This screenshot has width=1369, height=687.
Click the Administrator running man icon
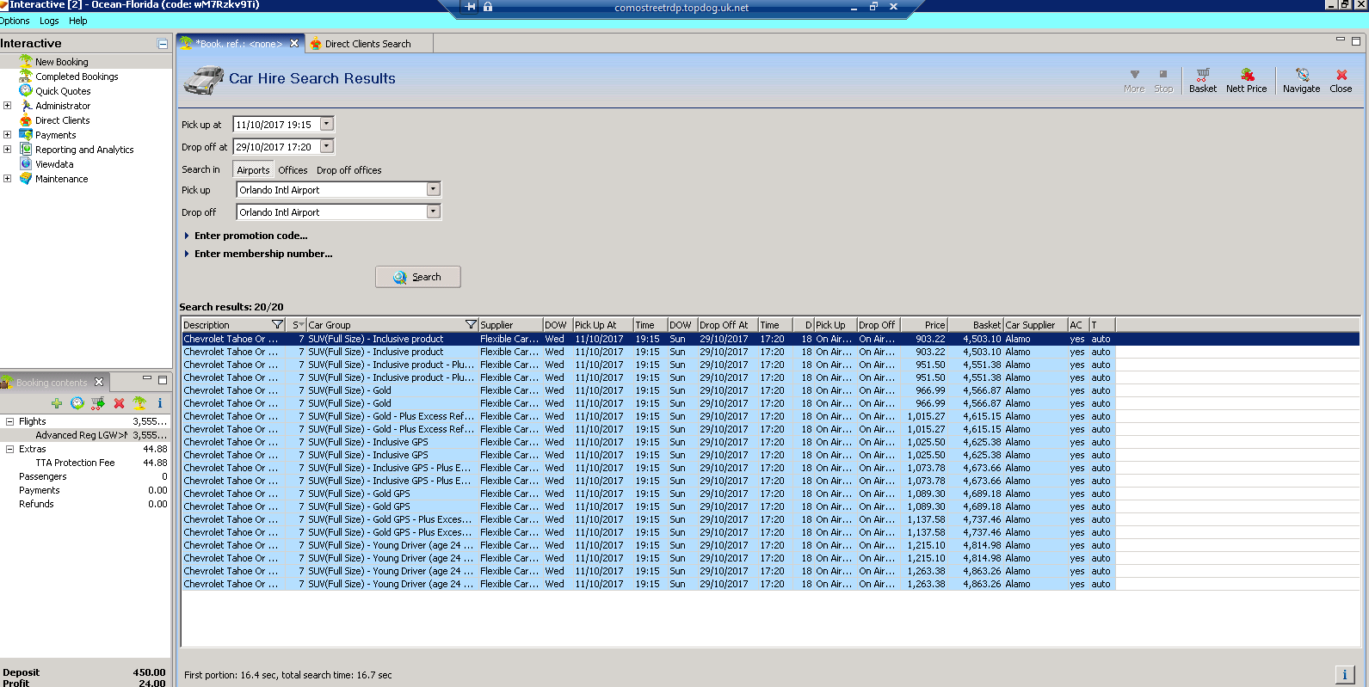pyautogui.click(x=26, y=105)
